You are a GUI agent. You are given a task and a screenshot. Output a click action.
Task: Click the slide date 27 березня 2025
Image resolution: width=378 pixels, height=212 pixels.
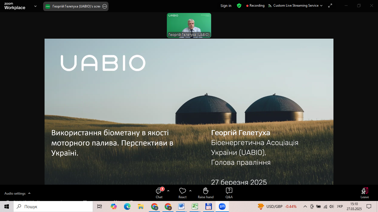239,182
